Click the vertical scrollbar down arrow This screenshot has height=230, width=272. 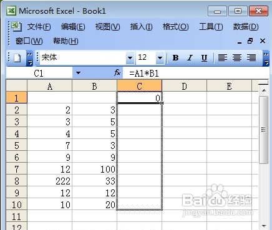(264, 226)
